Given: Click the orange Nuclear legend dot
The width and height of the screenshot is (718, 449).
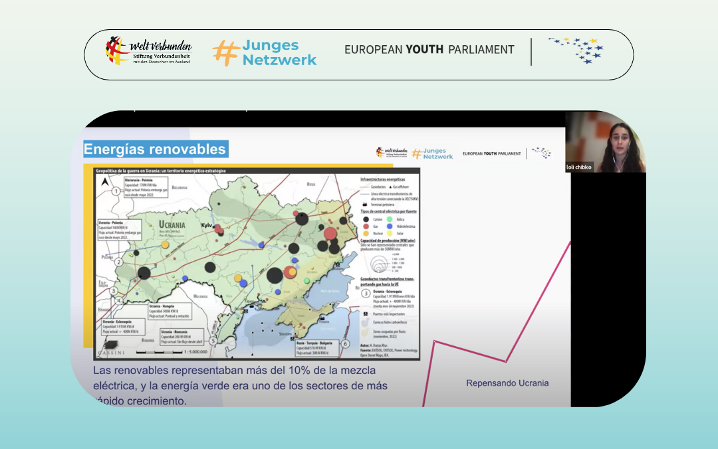Looking at the screenshot, I should click(366, 233).
